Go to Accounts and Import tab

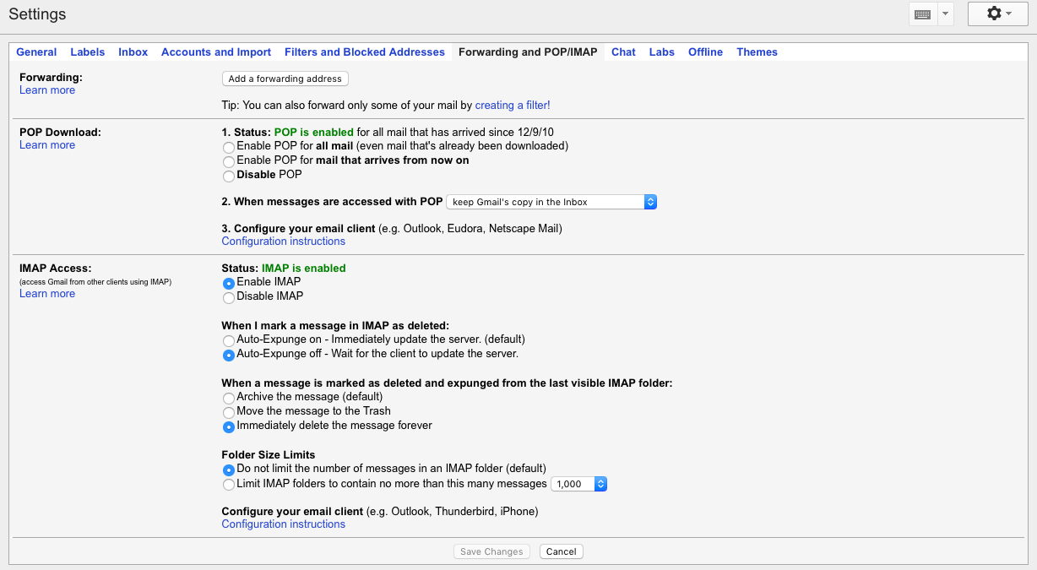216,52
